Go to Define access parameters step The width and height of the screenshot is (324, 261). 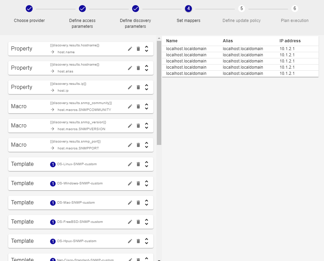tap(82, 9)
